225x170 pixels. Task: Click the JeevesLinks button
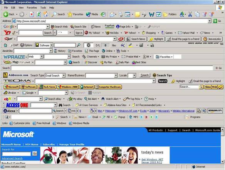point(212,39)
